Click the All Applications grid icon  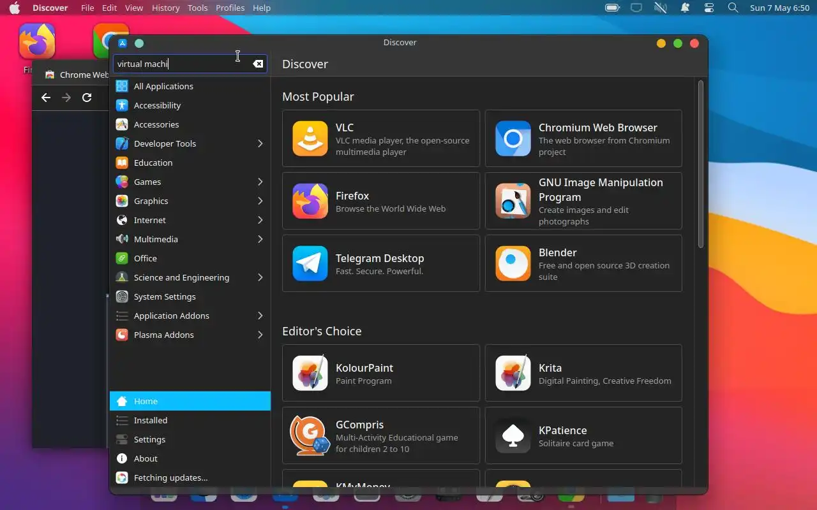[122, 86]
